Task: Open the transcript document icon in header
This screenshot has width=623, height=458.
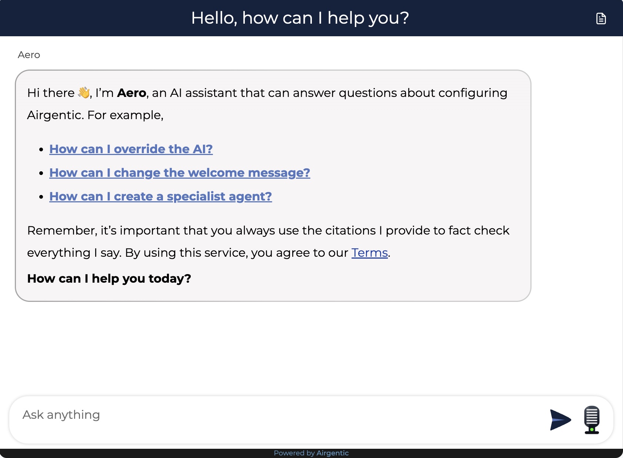Action: [601, 18]
